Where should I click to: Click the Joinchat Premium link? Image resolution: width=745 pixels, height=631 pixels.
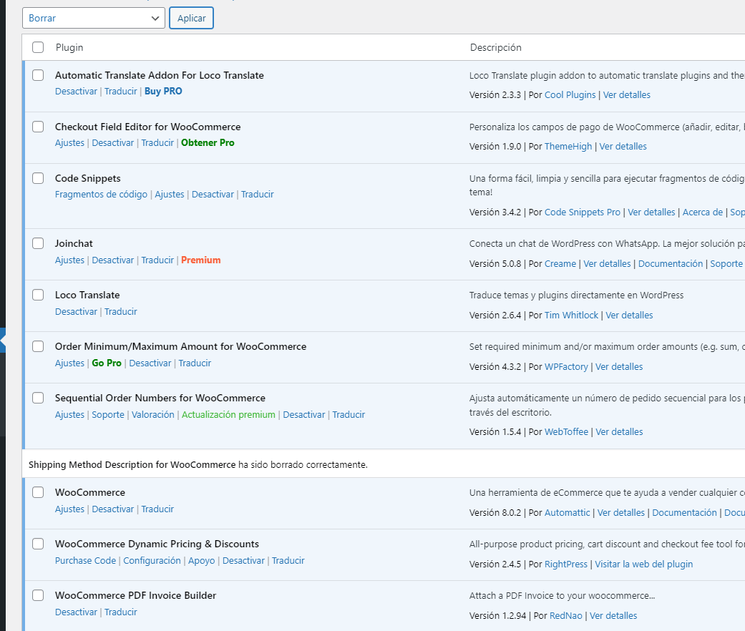(x=201, y=260)
